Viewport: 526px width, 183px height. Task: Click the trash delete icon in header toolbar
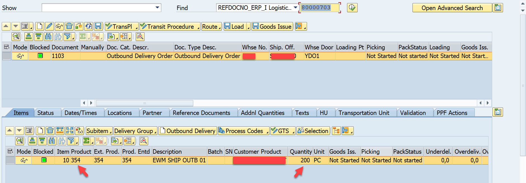coord(69,27)
